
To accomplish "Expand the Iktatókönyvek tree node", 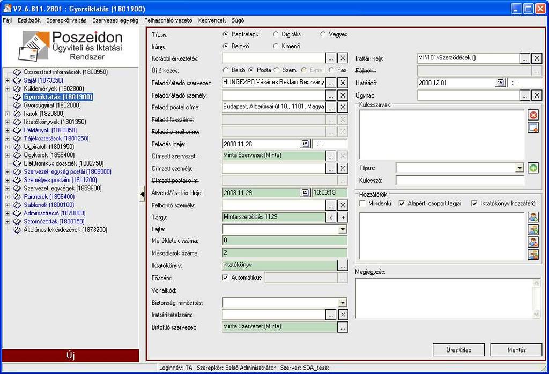I will click(8, 122).
